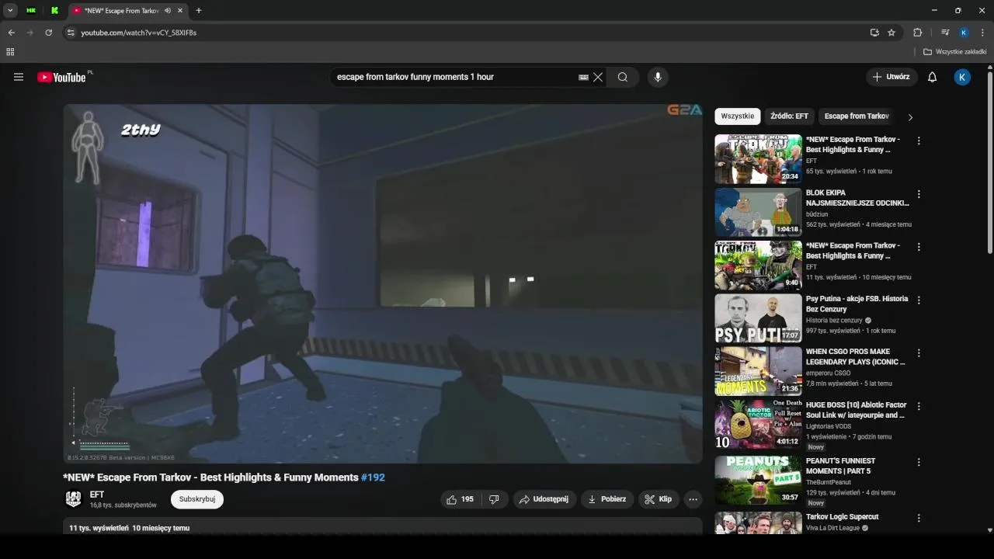
Task: Open the YouTube hamburger guide menu
Action: (19, 77)
